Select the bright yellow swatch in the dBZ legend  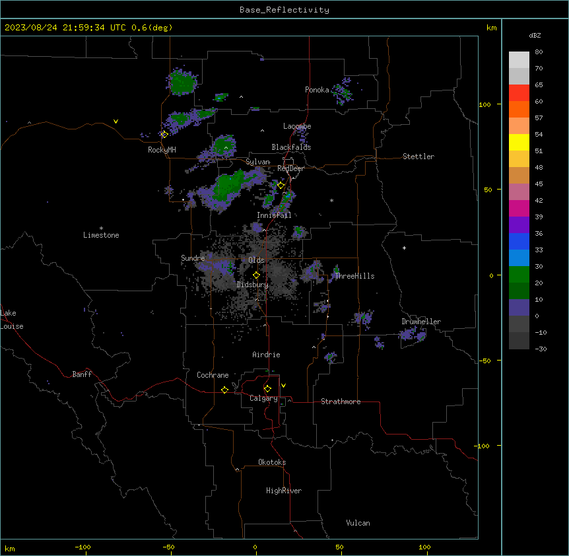tap(519, 142)
